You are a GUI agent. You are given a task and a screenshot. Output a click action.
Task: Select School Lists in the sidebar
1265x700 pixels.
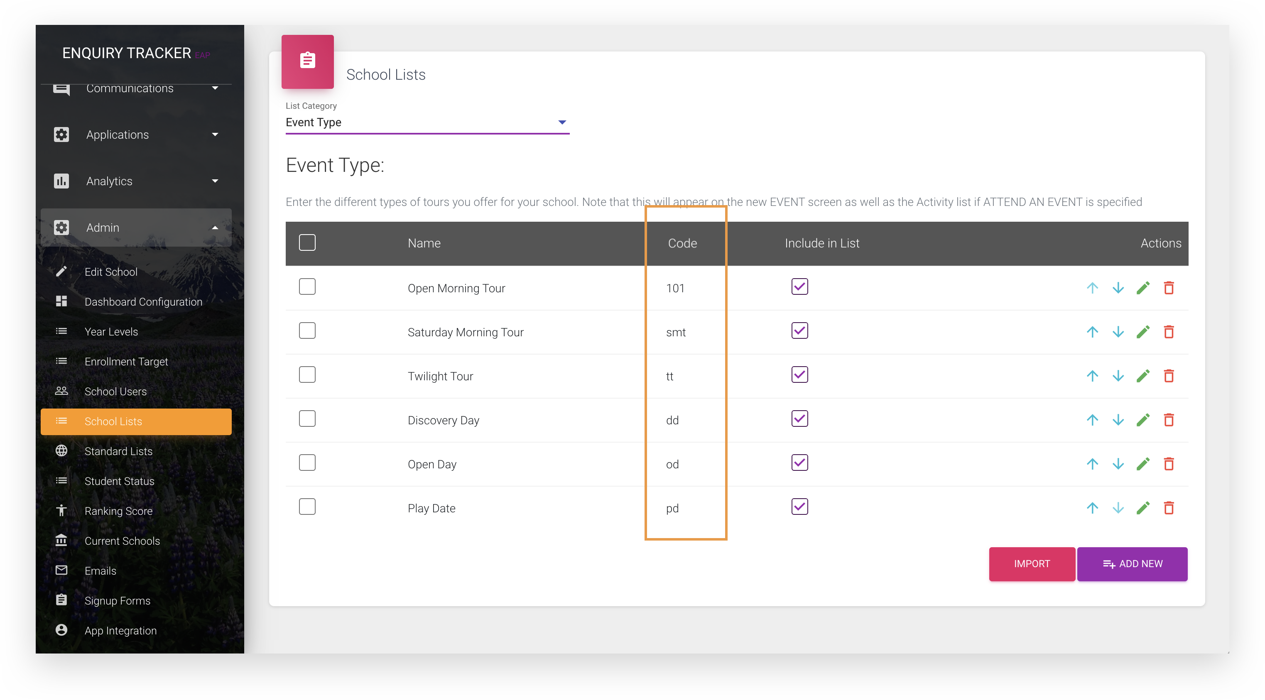click(113, 421)
